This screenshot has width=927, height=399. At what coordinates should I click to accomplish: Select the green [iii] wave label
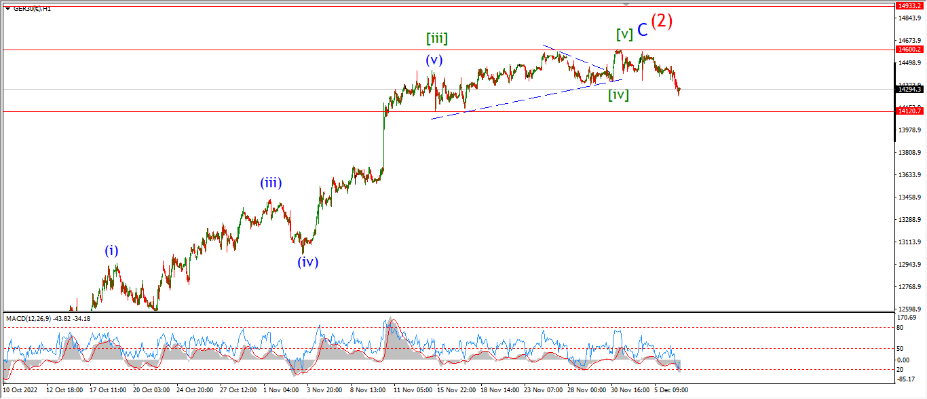pyautogui.click(x=437, y=38)
